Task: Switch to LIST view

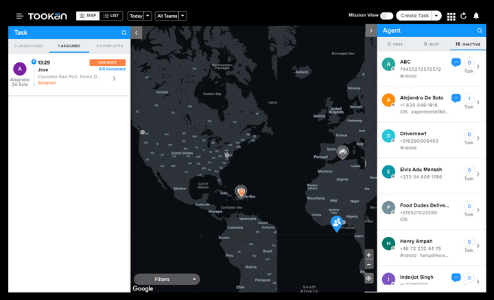Action: click(110, 15)
